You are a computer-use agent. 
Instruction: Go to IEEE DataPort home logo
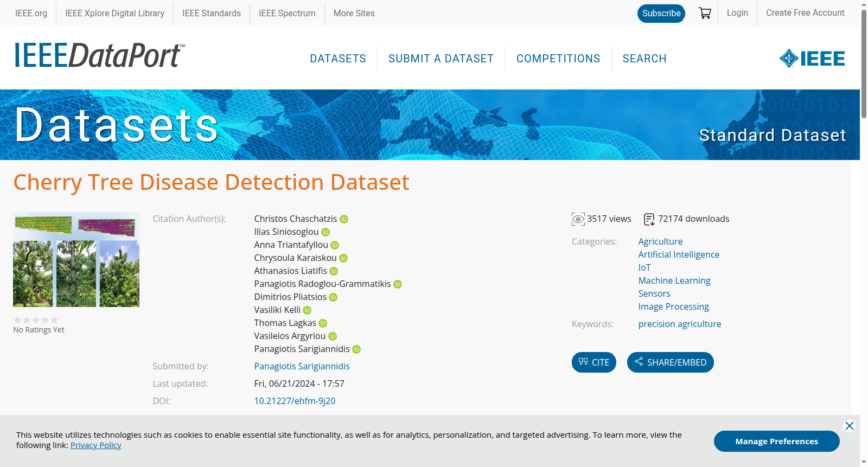(99, 55)
